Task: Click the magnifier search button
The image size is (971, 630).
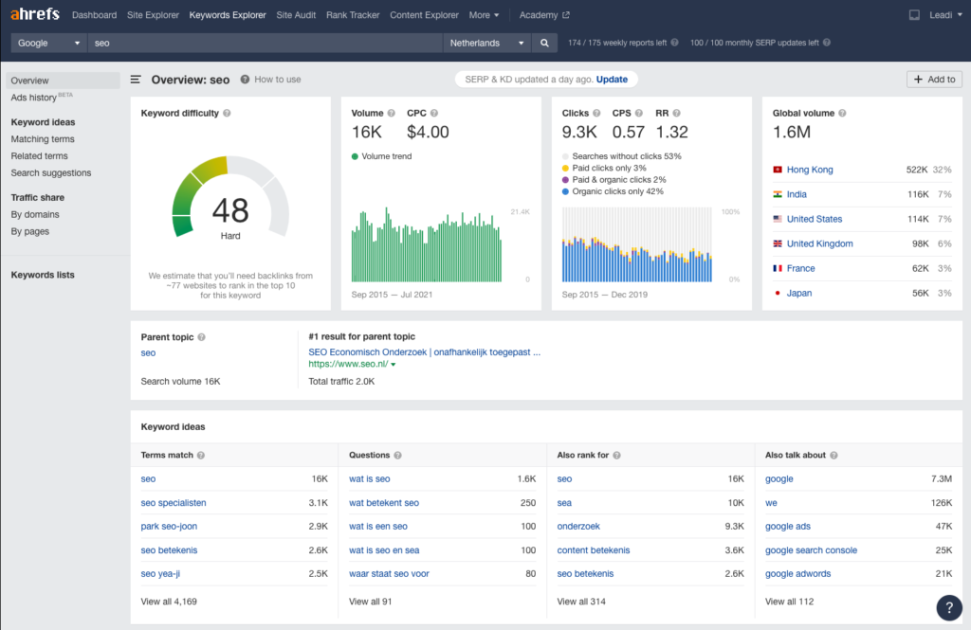Action: [544, 43]
